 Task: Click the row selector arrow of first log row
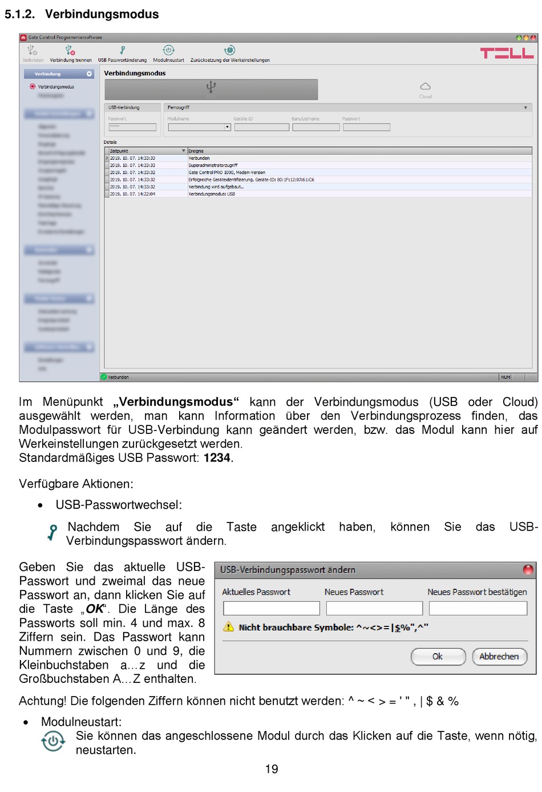coord(107,158)
